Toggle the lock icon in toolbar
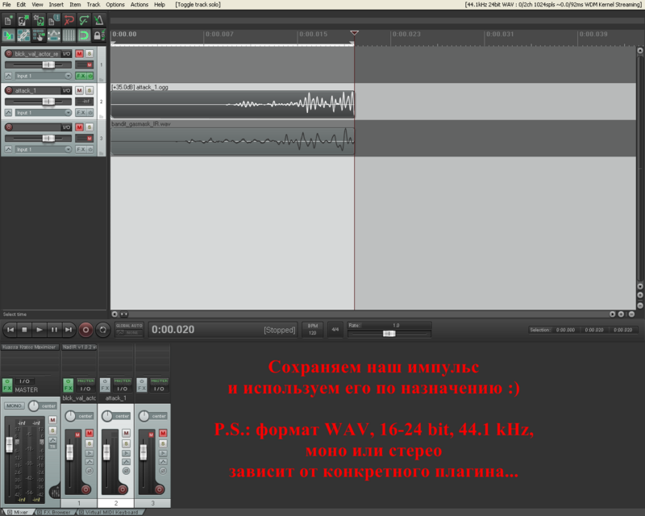 [x=98, y=35]
